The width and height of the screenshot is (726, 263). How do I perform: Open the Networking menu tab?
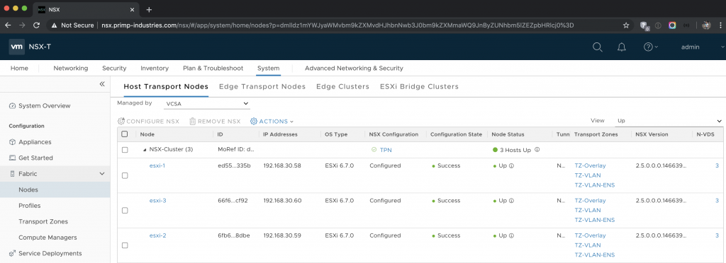click(x=70, y=69)
